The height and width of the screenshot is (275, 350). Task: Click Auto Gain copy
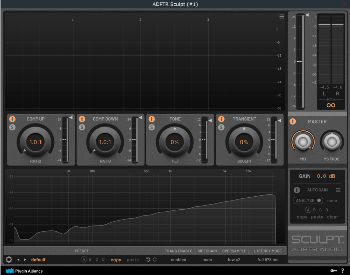pos(302,217)
